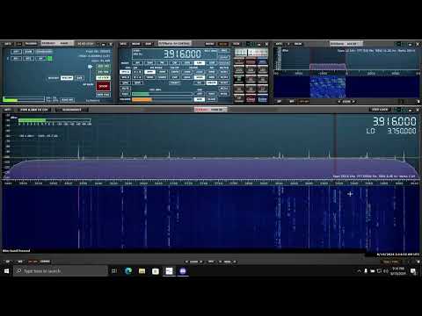Click the orange item in the radio panel title bar
Image resolution: width=422 pixels, height=316 pixels.
click(x=18, y=44)
